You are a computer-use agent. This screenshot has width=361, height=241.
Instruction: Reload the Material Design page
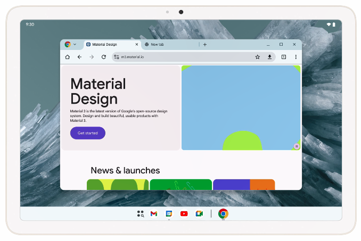point(104,57)
